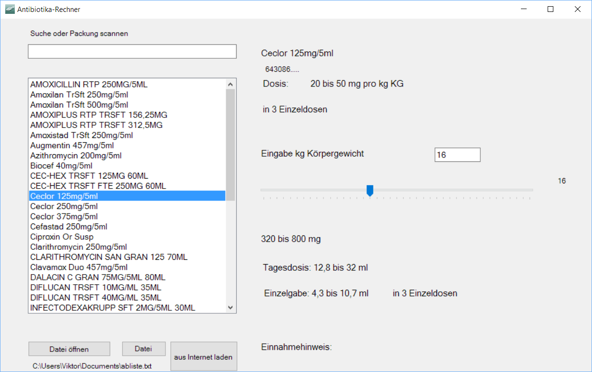The width and height of the screenshot is (592, 372).
Task: Click the Antibiotika-Rechner app icon in title bar
Action: pos(10,9)
